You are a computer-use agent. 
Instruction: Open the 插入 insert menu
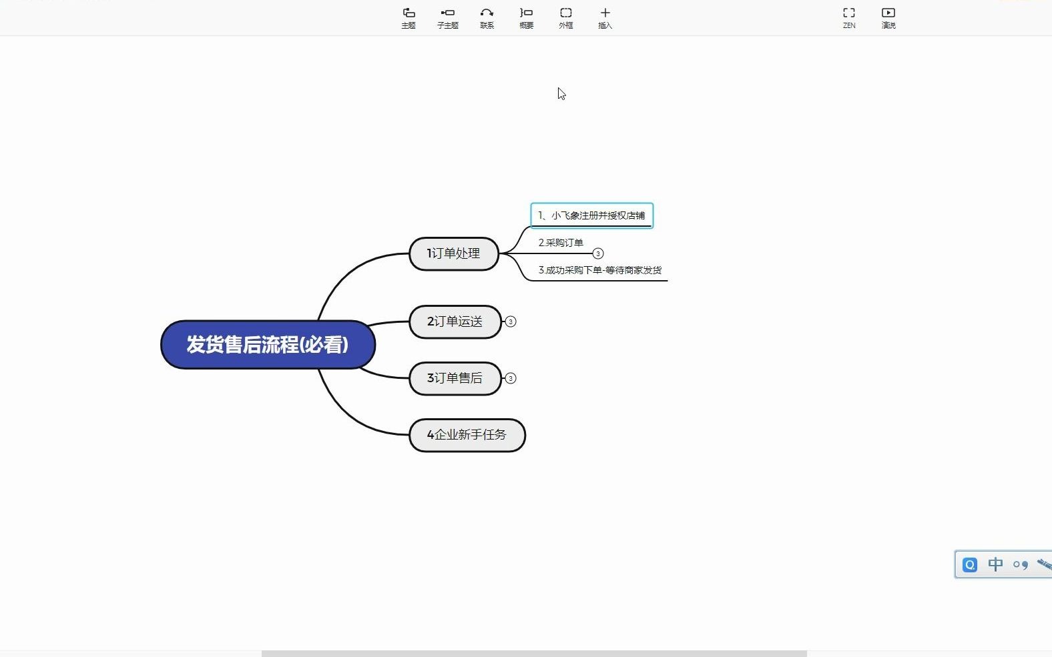point(605,18)
